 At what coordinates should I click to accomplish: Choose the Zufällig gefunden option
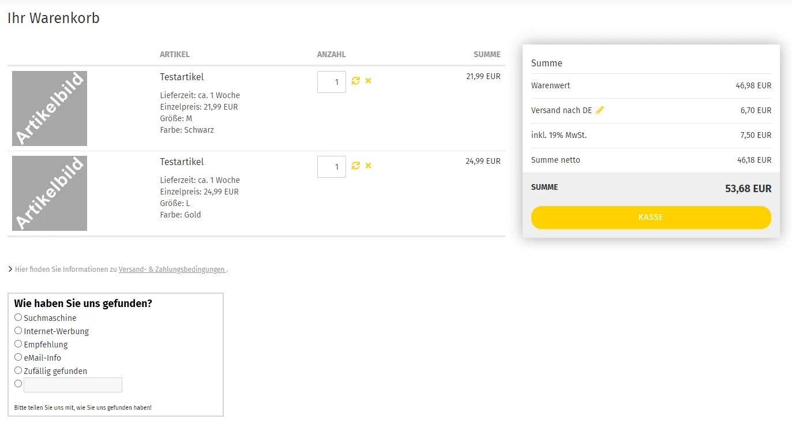(x=18, y=371)
